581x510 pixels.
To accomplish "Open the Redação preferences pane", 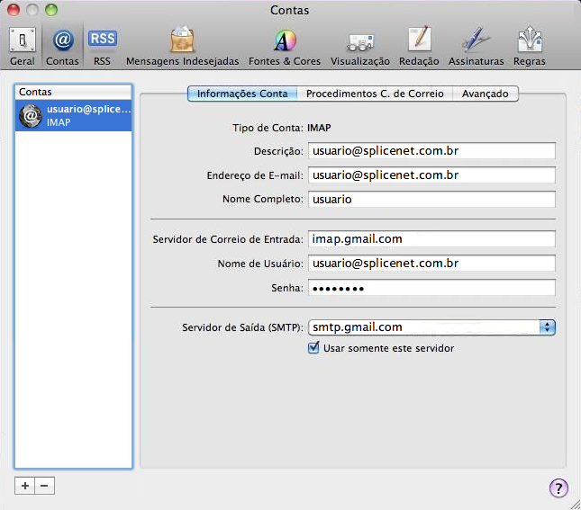I will point(419,46).
